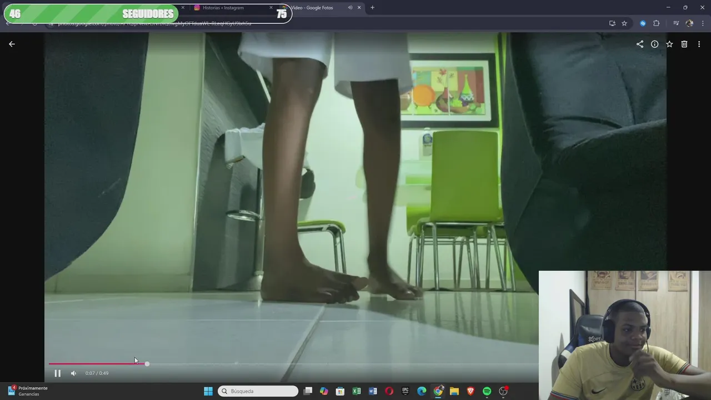711x400 pixels.
Task: Open Brave browser from taskbar
Action: 470,391
